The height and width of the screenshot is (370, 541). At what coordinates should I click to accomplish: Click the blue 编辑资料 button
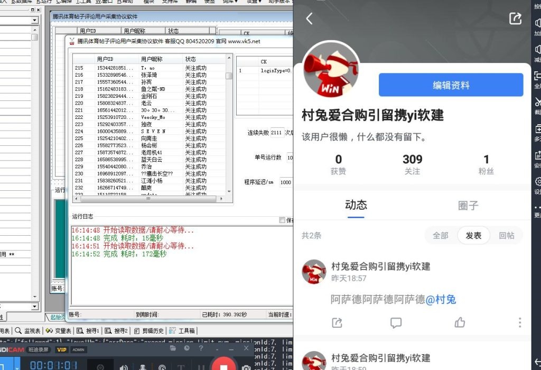coord(451,85)
